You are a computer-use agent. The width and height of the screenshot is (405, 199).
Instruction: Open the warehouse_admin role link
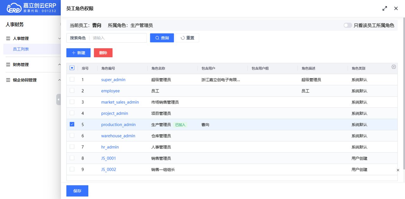(x=118, y=136)
